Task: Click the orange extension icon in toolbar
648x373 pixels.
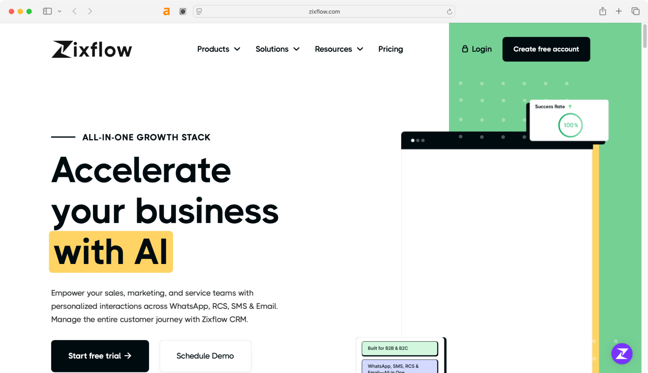Action: 166,11
